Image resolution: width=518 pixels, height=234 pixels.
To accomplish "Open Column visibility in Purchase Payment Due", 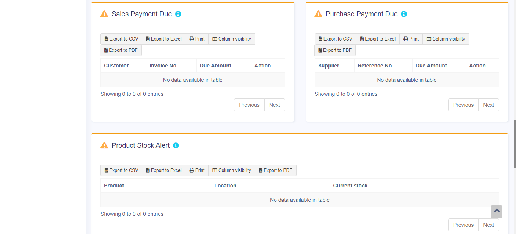I will click(x=446, y=39).
